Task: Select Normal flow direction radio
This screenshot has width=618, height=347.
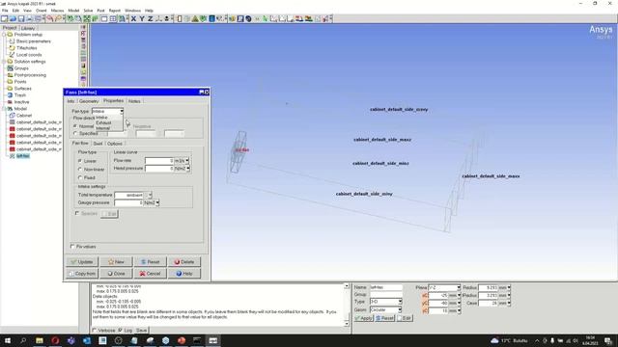Action: click(75, 126)
